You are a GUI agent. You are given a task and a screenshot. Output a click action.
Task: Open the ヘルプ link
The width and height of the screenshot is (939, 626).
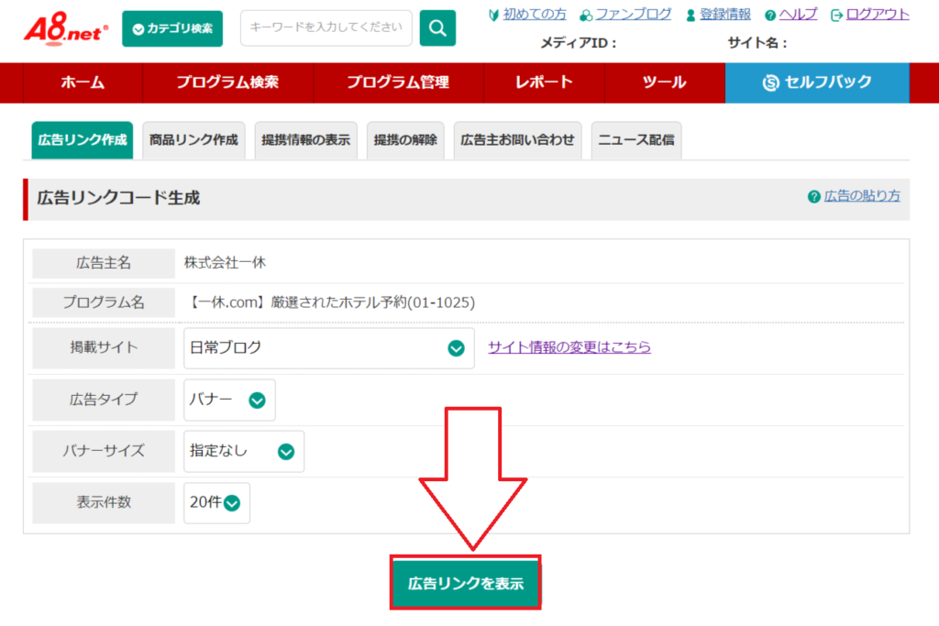(x=798, y=15)
